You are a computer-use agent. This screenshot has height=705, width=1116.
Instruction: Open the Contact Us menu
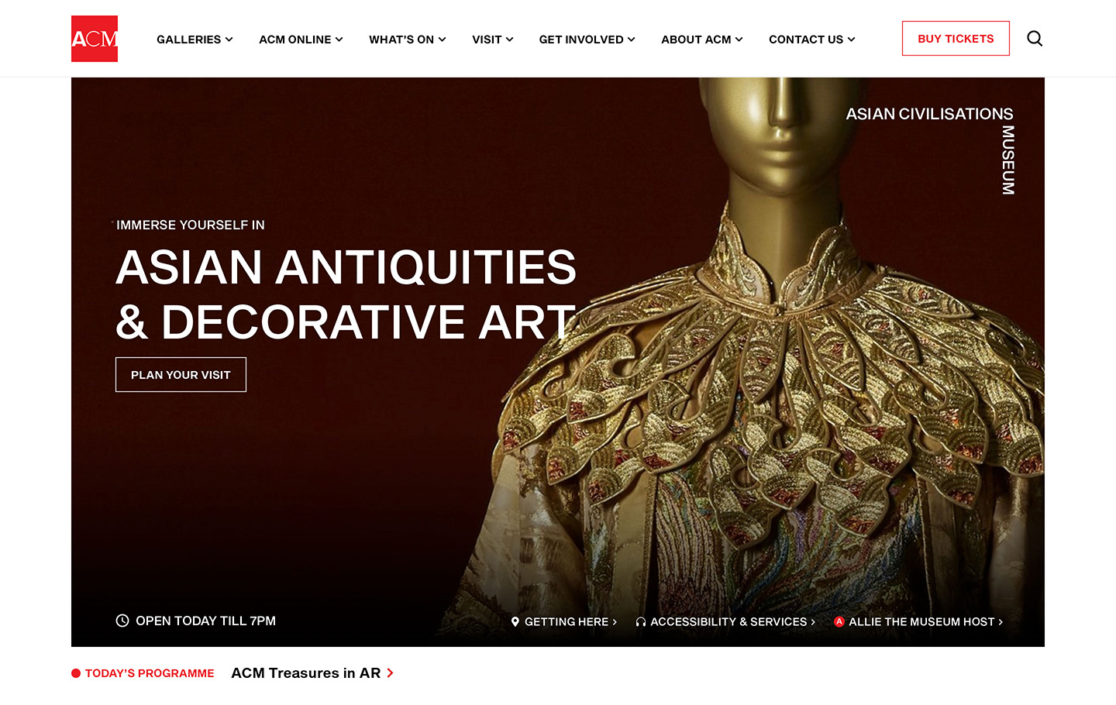(812, 40)
